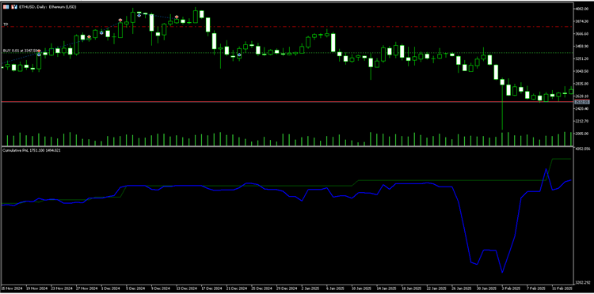The image size is (594, 294).
Task: Click the 5 Dec 2024 date label
Action: pyautogui.click(x=136, y=288)
